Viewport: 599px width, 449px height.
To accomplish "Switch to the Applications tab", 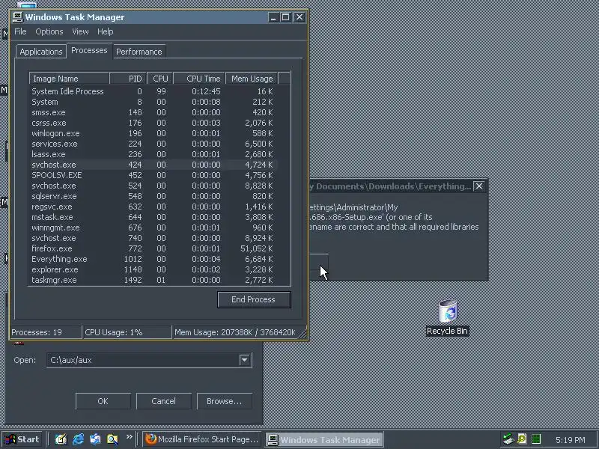I will [41, 52].
